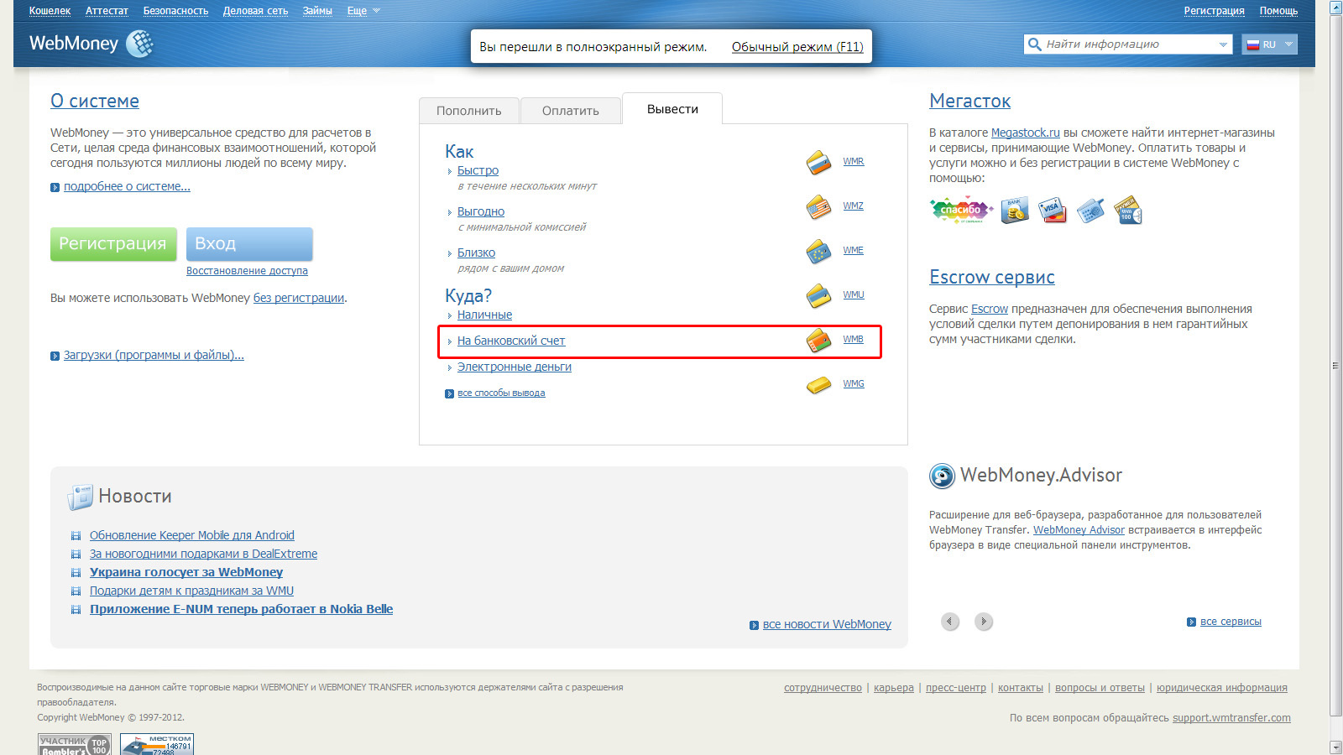Click the Bank coins payment icon
This screenshot has height=755, width=1343.
[x=1014, y=210]
